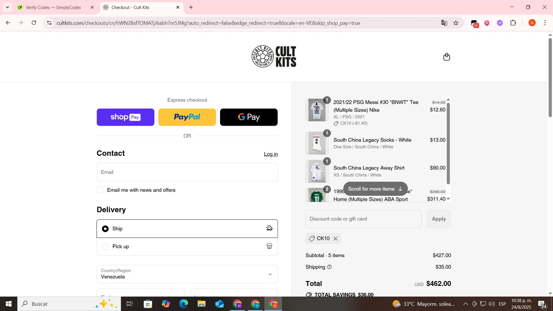553x311 pixels.
Task: Click South China Legacy Socks thumbnail
Action: coord(317,143)
